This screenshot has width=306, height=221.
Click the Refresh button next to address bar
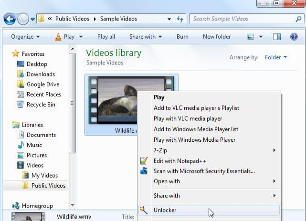[180, 19]
